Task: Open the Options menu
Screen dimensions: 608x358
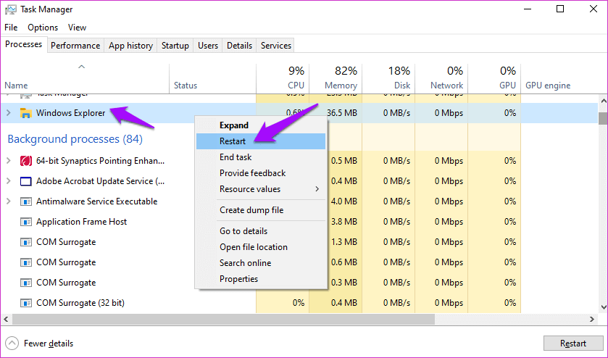Action: [x=43, y=28]
